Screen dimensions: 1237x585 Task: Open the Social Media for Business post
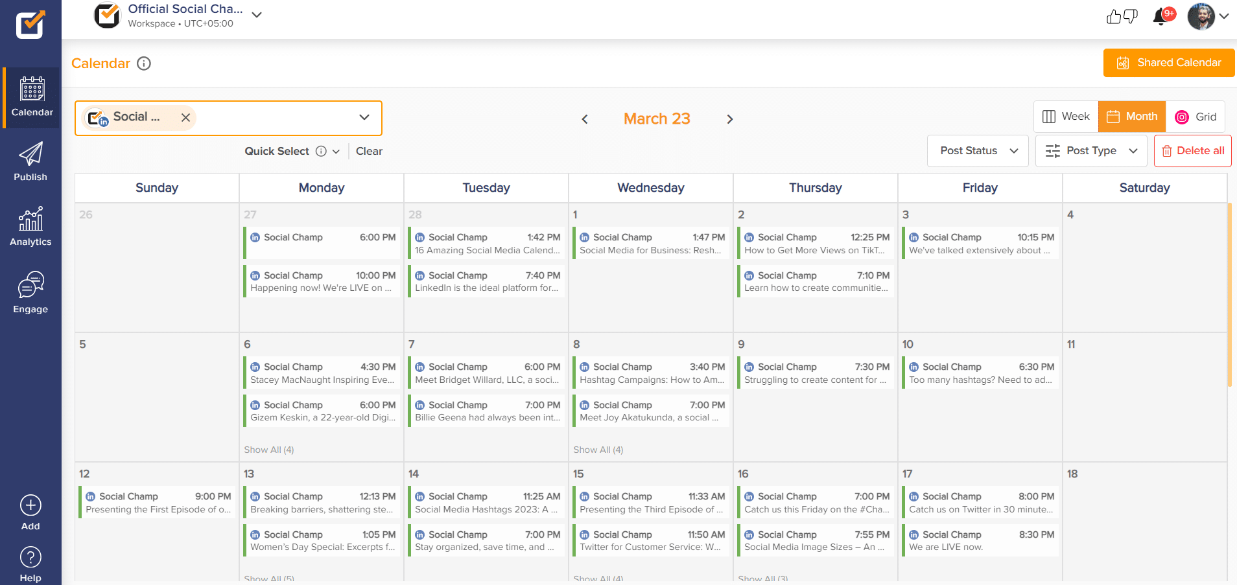click(651, 243)
